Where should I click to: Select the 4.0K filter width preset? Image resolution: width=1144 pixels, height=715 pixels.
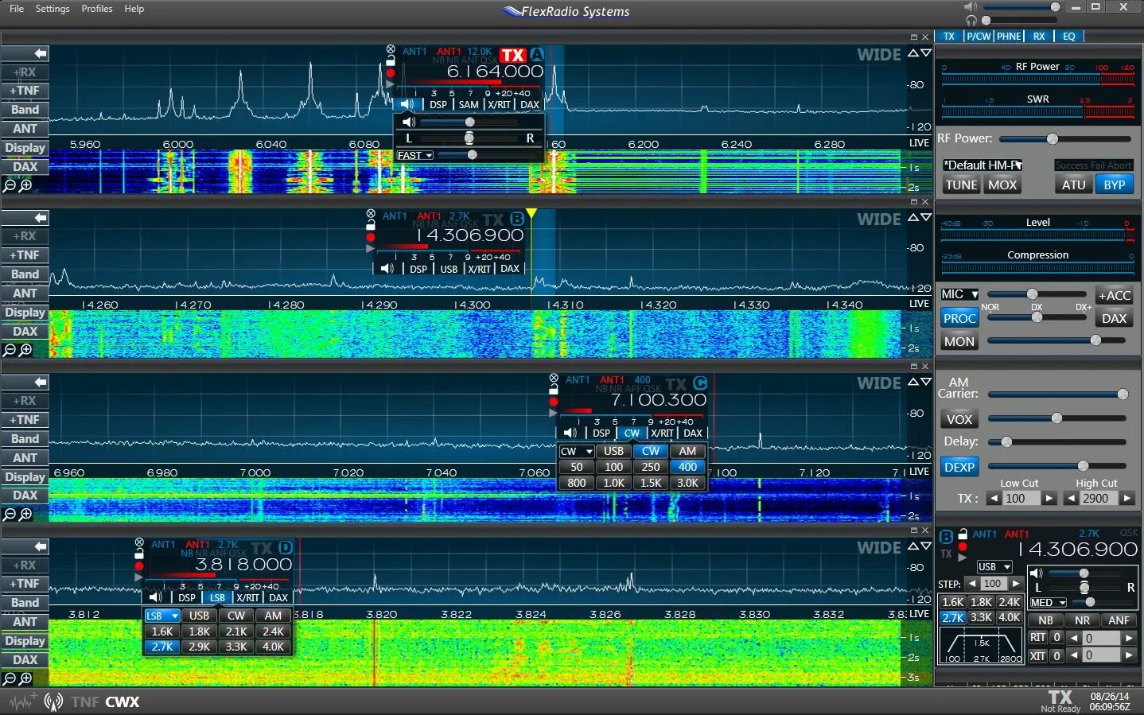coord(273,647)
